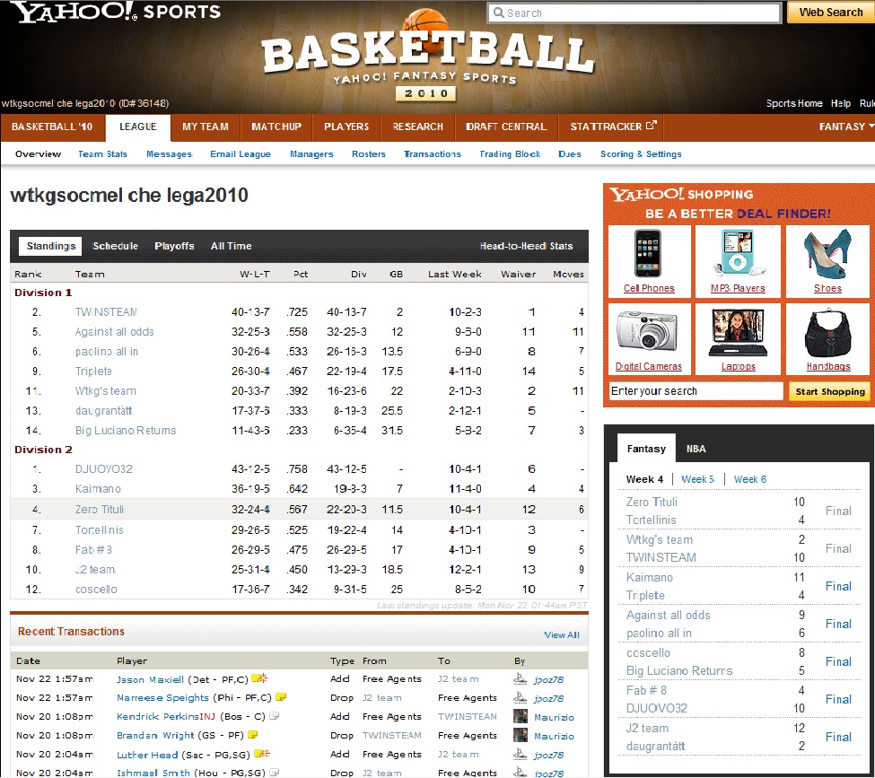Screen dimensions: 875x778
Task: Open the Trading Block submenu link
Action: (509, 154)
